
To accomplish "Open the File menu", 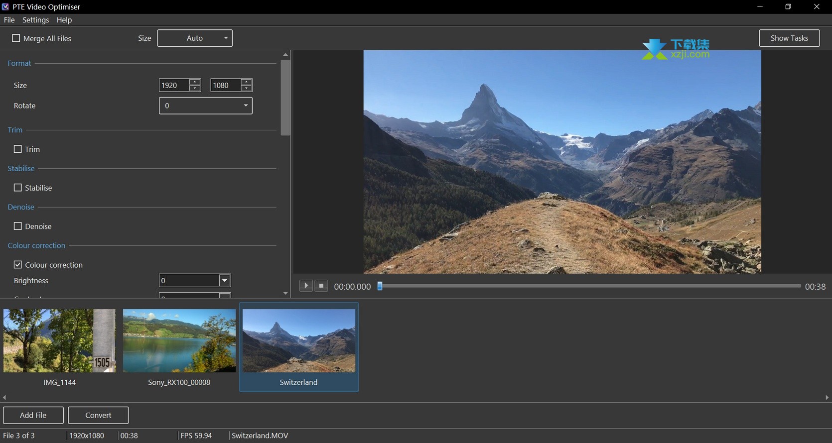I will (9, 20).
